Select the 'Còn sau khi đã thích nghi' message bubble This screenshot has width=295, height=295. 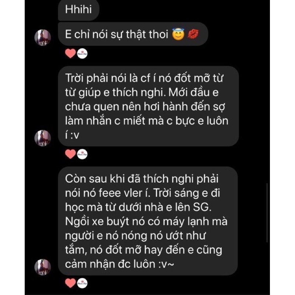click(148, 221)
